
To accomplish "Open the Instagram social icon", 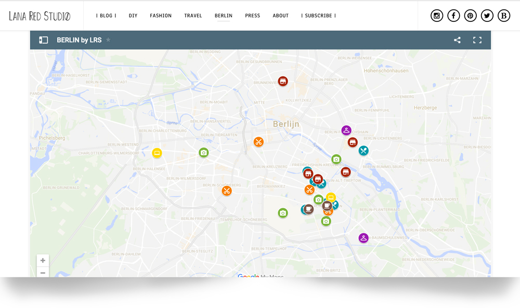I will [437, 16].
